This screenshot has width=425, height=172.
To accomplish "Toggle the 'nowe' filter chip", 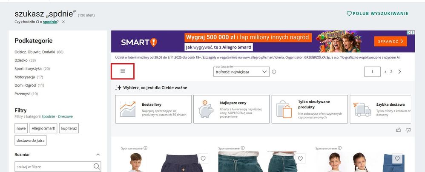I will point(21,128).
